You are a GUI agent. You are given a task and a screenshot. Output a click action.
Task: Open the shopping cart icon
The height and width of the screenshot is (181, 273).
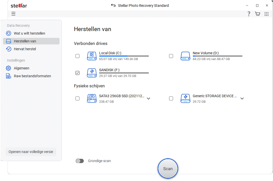[x=257, y=14]
